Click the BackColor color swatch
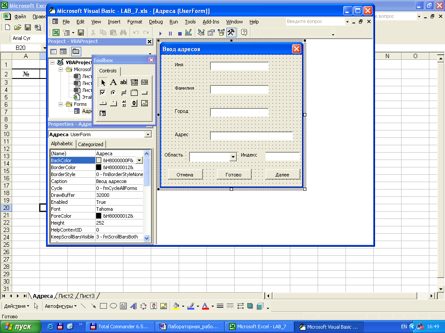Viewport: 445px width, 333px height. (99, 160)
